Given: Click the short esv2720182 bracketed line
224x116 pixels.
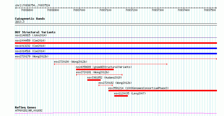Looking at the screenshot, I should [105, 85].
